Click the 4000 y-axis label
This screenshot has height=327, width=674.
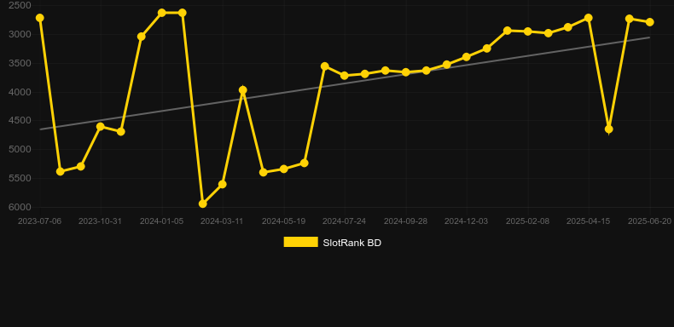pos(20,92)
